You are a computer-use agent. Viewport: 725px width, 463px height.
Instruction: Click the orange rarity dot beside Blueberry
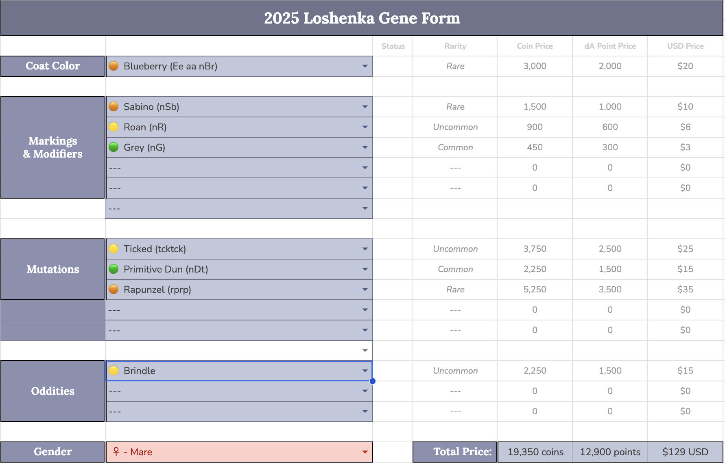[114, 66]
